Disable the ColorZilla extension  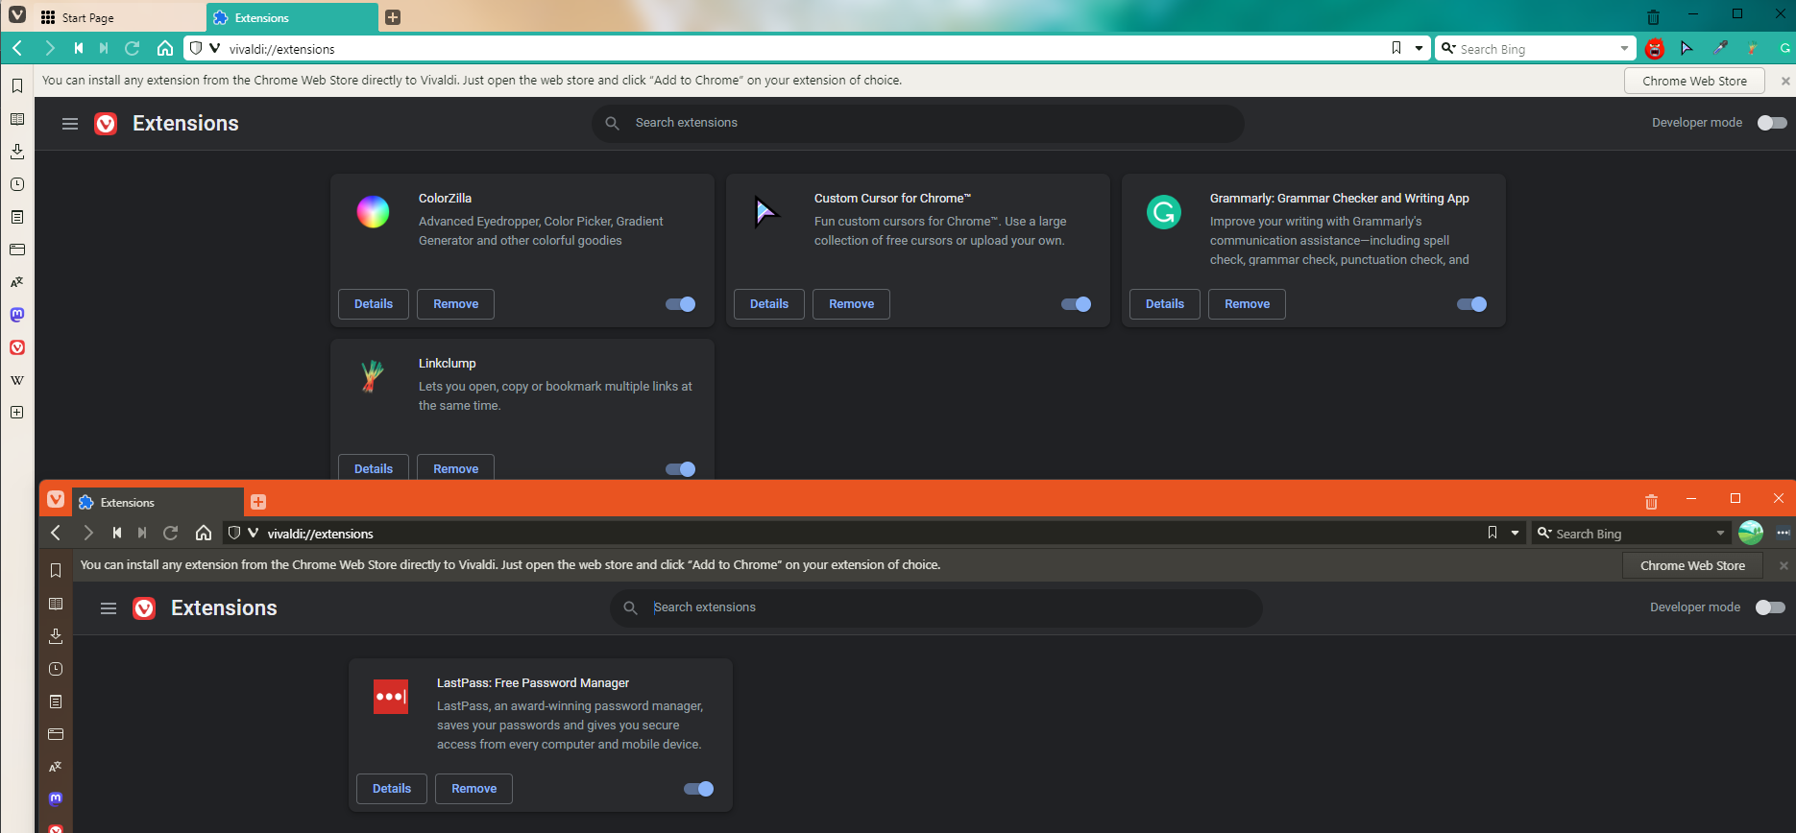click(x=681, y=304)
